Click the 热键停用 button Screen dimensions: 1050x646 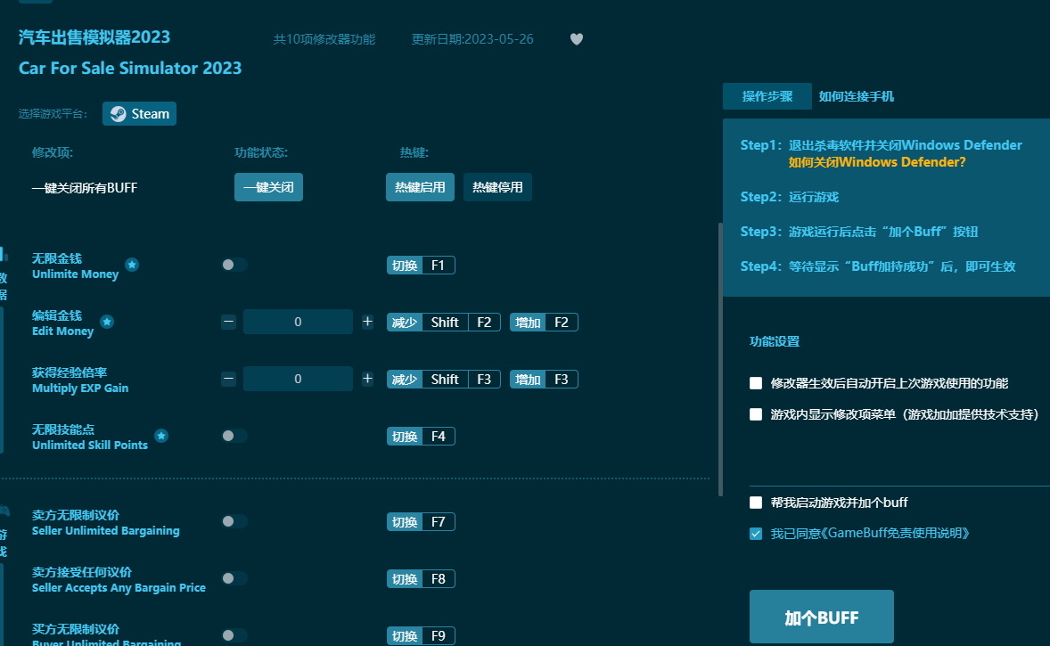coord(497,187)
